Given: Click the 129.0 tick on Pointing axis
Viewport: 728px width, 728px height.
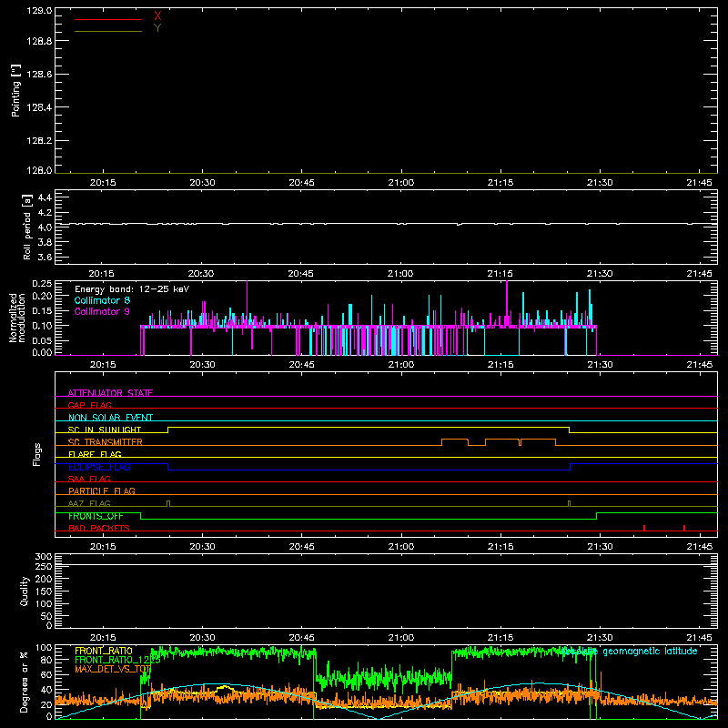Looking at the screenshot, I should (x=39, y=10).
